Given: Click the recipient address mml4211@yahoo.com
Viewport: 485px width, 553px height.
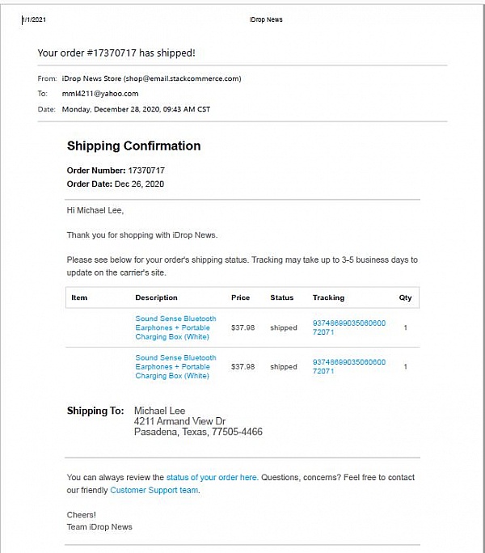Looking at the screenshot, I should pyautogui.click(x=100, y=94).
